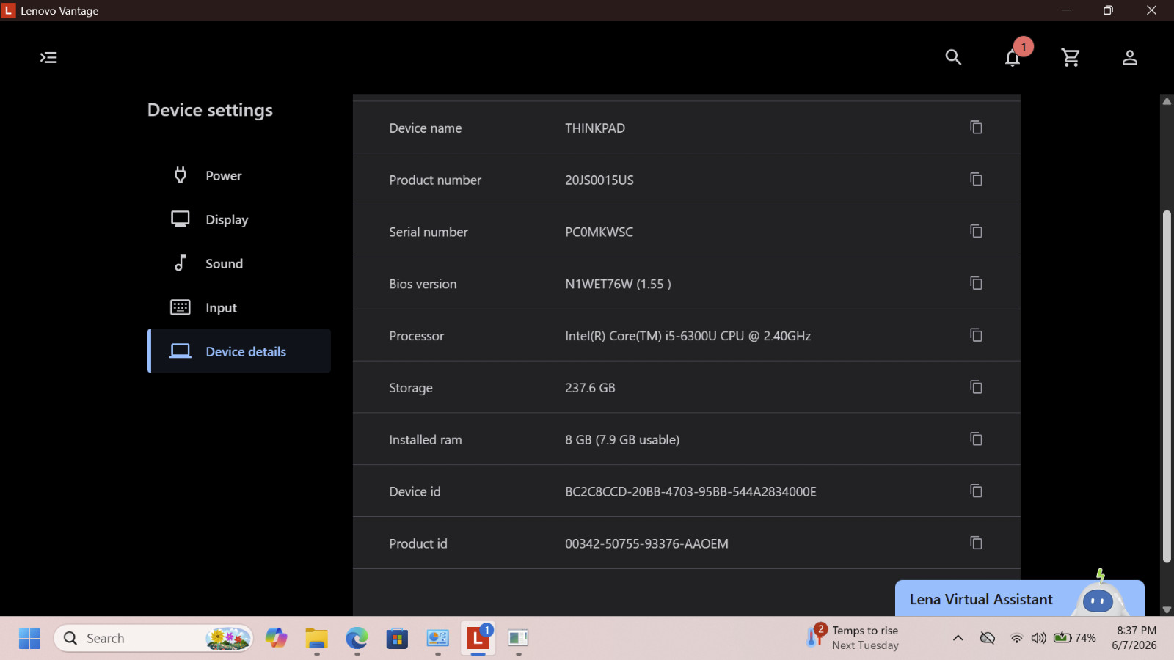Viewport: 1174px width, 660px height.
Task: Open Input settings
Action: click(x=239, y=307)
